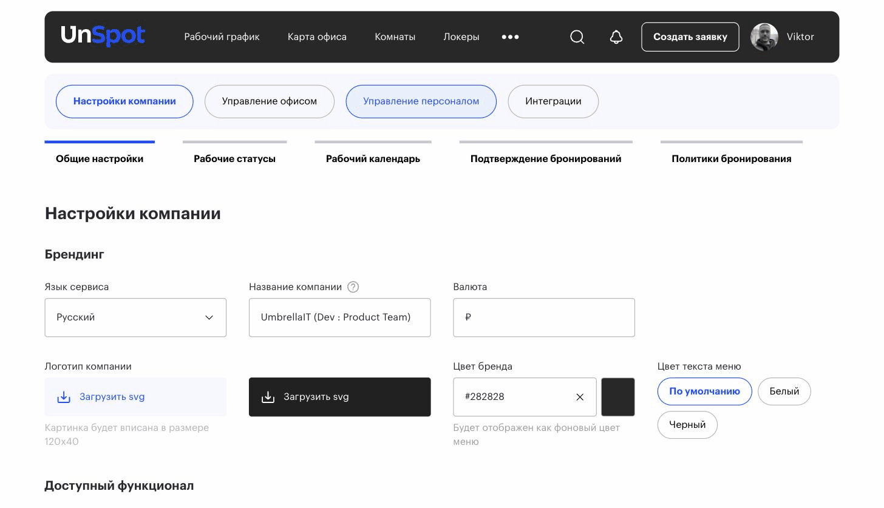Image resolution: width=884 pixels, height=508 pixels.
Task: Click the help icon beside Название компании
Action: click(353, 287)
